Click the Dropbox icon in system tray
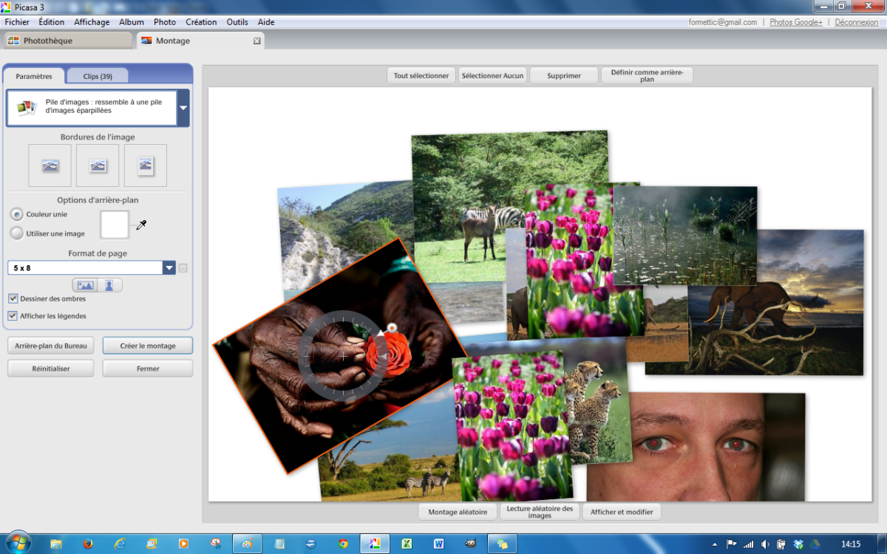This screenshot has height=554, width=887. 798,544
